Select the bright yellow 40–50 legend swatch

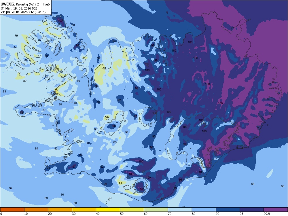108,210
